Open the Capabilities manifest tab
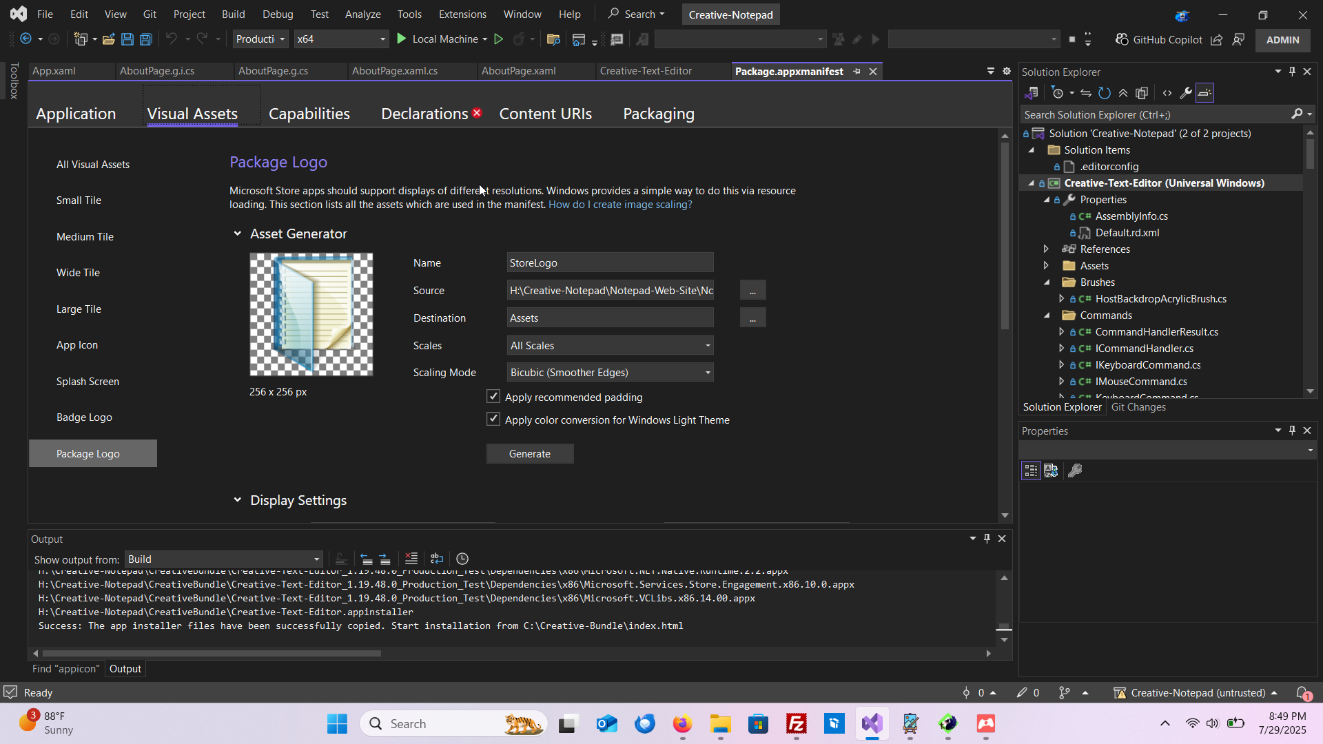This screenshot has height=744, width=1323. click(x=309, y=114)
